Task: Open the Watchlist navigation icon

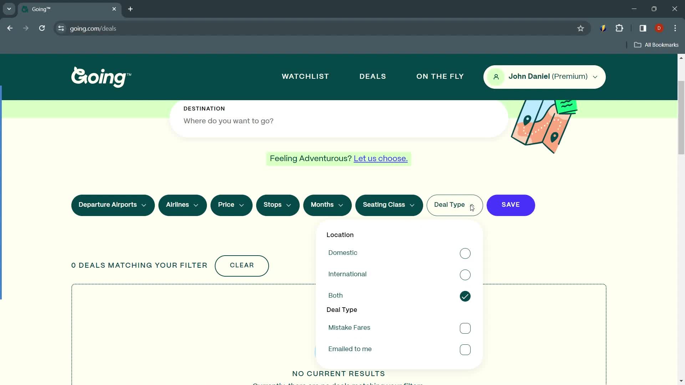Action: [305, 76]
